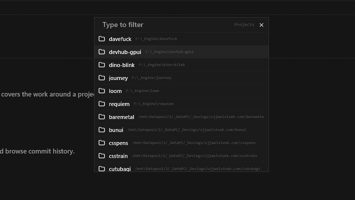Click path F:\_Engine\davefuck
The width and height of the screenshot is (355, 200).
click(x=156, y=38)
